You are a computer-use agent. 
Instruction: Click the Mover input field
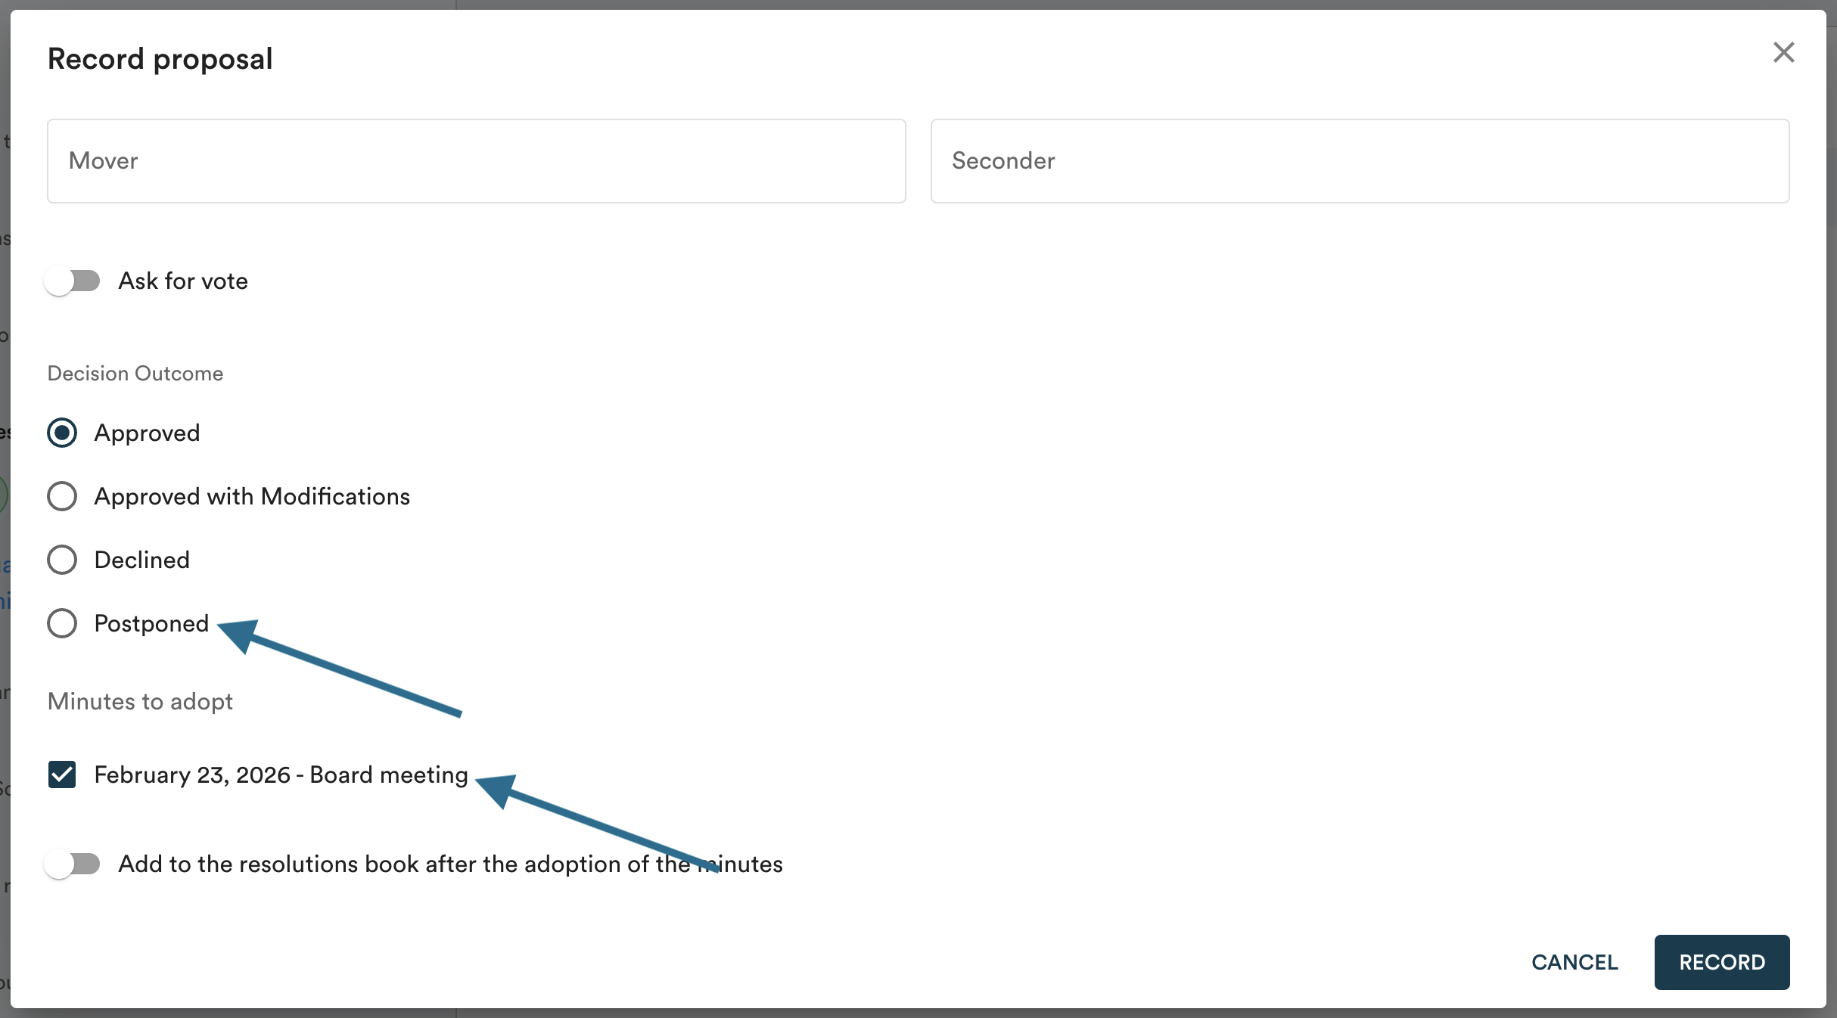click(x=476, y=161)
